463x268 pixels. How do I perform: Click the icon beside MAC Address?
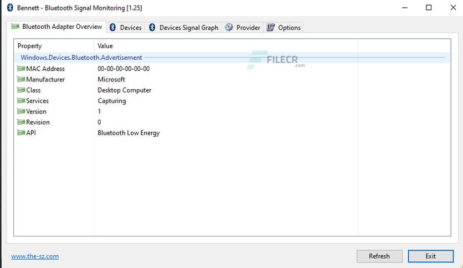pos(21,69)
